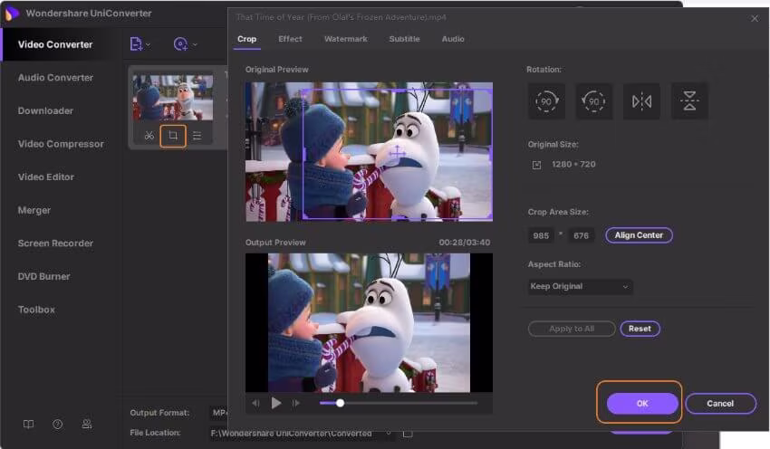
Task: Open the help question mark icon
Action: pos(57,424)
